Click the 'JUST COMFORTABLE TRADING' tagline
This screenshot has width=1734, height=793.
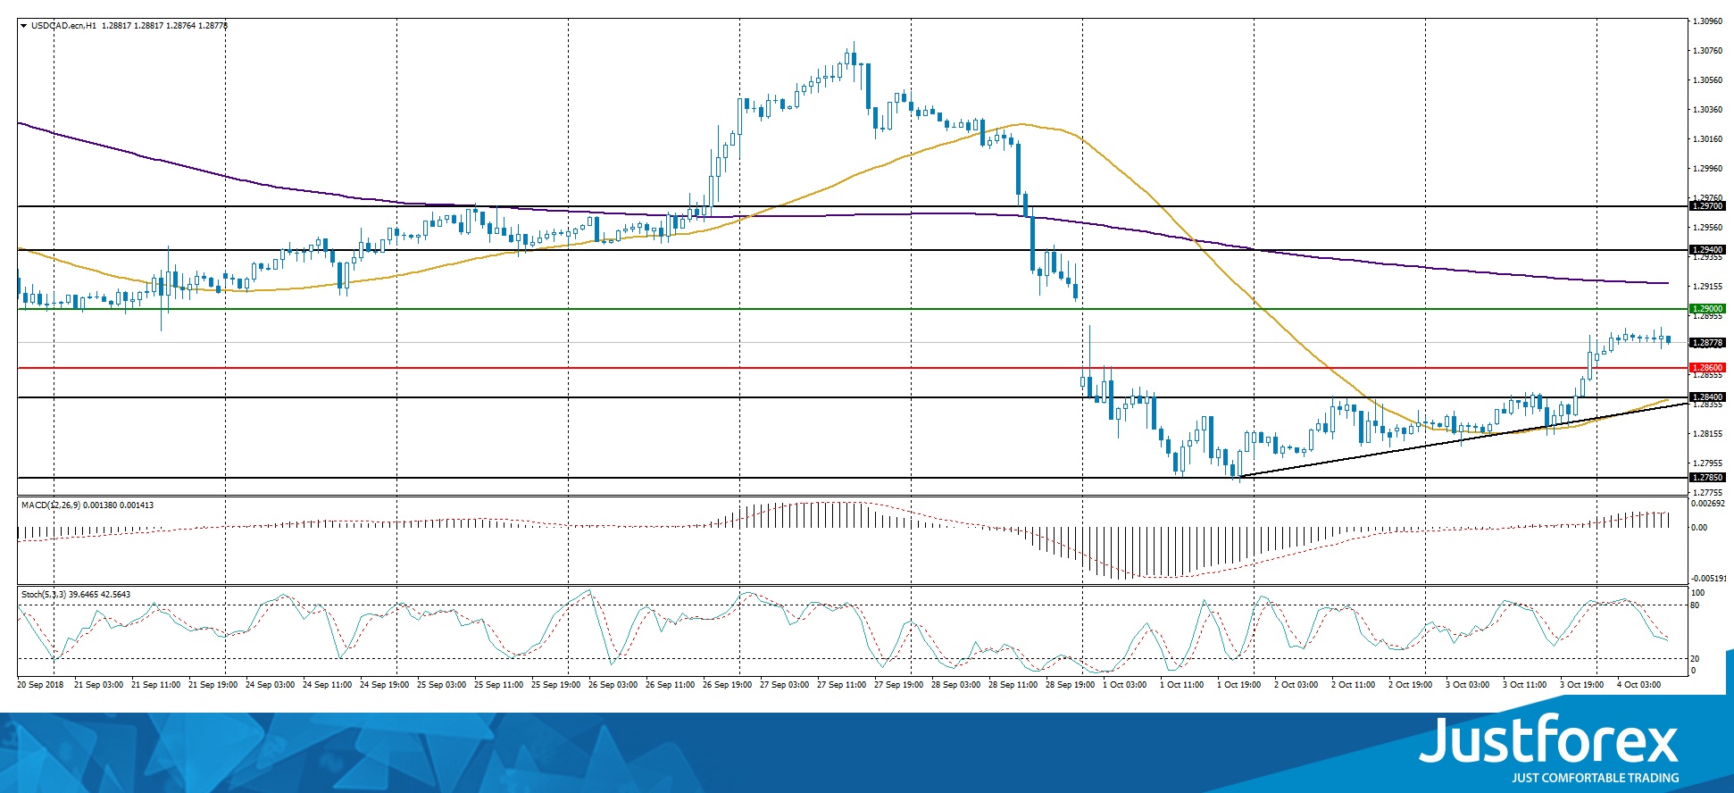coord(1596,778)
